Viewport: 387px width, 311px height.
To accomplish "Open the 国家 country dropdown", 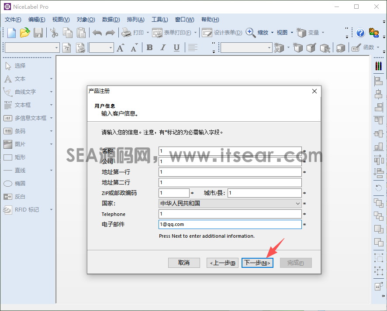I will click(230, 204).
